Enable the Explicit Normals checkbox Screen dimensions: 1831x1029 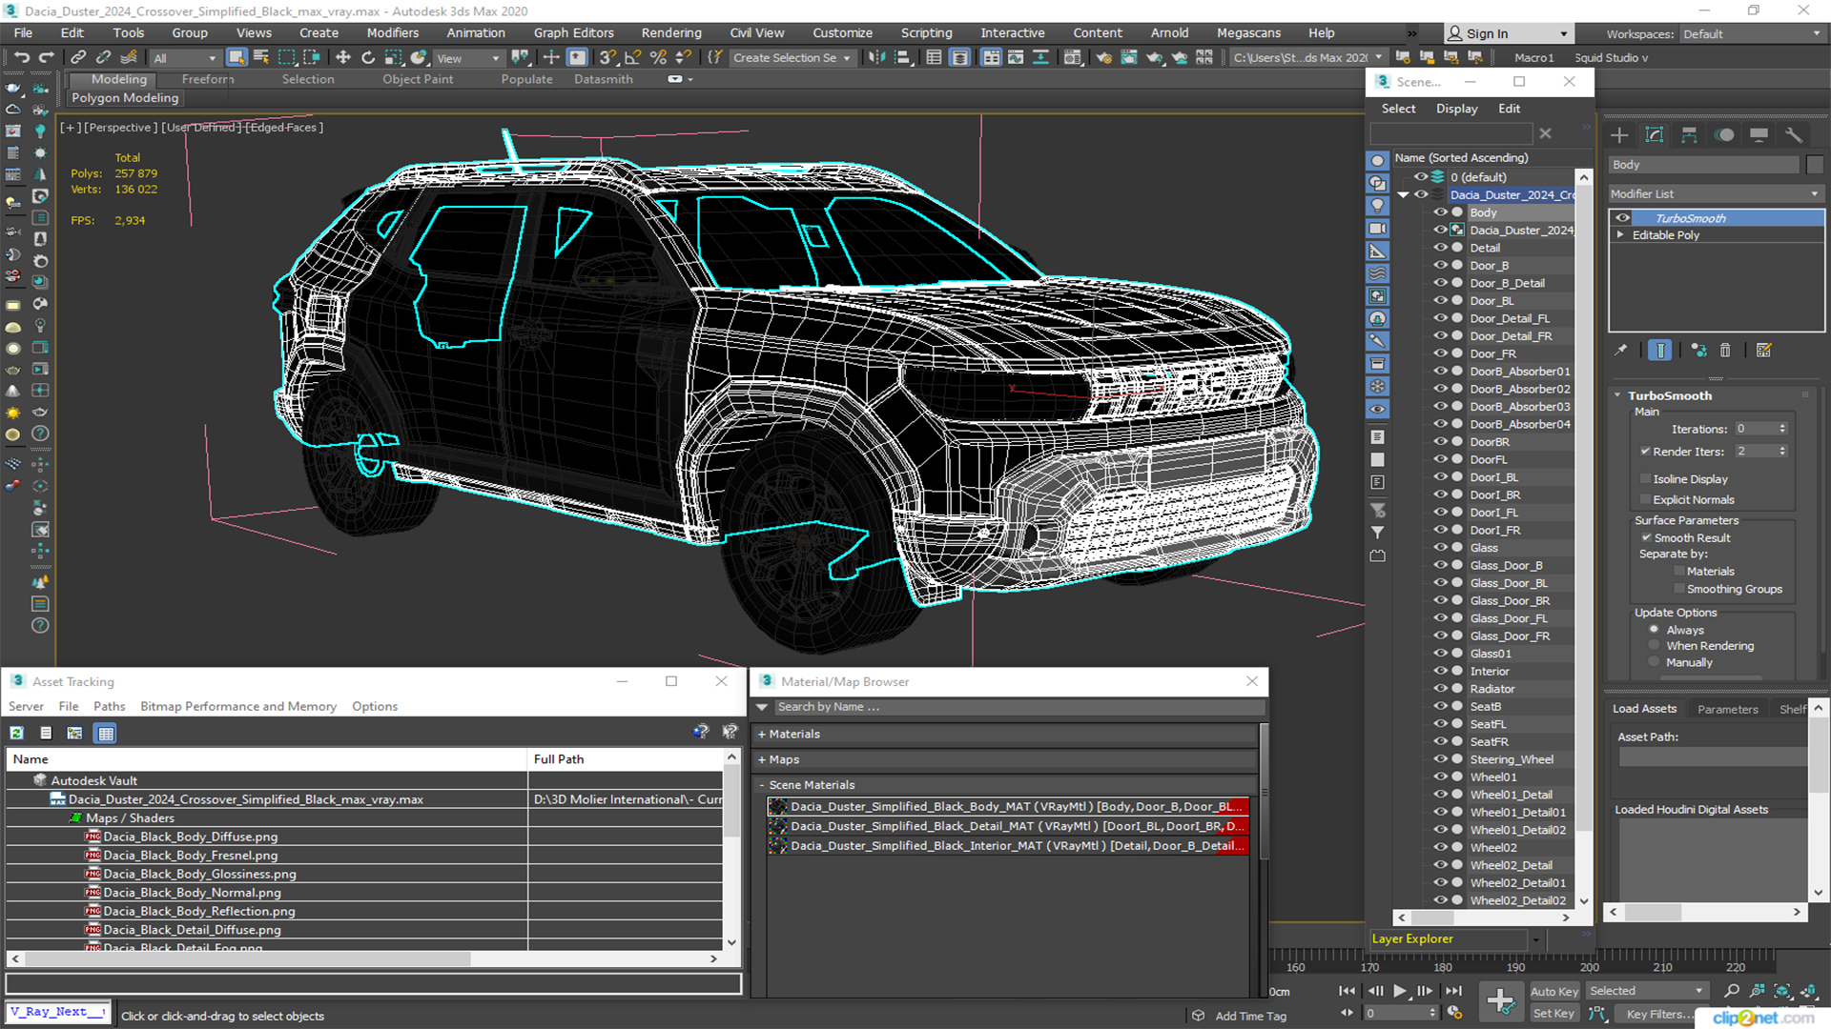click(1645, 500)
